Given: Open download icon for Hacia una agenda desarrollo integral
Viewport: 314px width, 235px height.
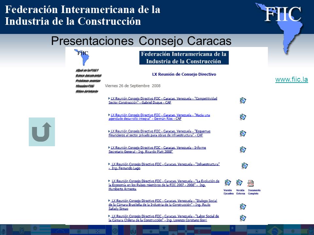Looking at the screenshot, I should 243,117.
